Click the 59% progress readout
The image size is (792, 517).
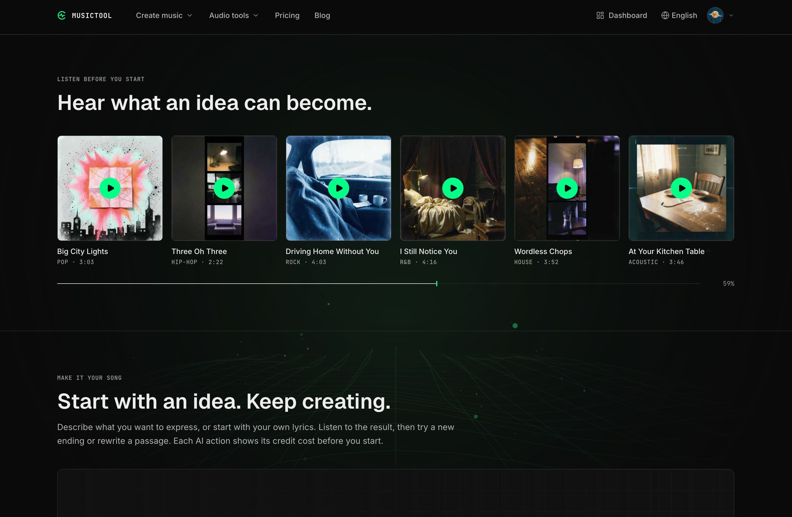click(x=729, y=284)
